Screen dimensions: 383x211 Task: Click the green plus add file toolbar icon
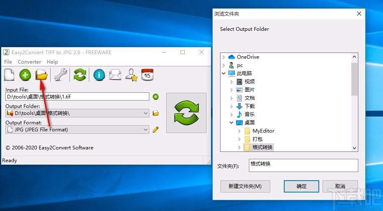click(x=25, y=75)
